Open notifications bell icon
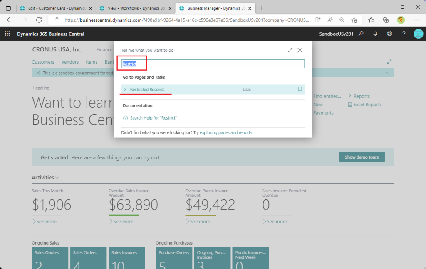 [x=375, y=34]
